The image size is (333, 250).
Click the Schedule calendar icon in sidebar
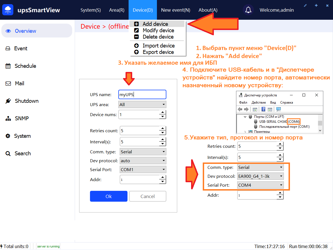8,66
